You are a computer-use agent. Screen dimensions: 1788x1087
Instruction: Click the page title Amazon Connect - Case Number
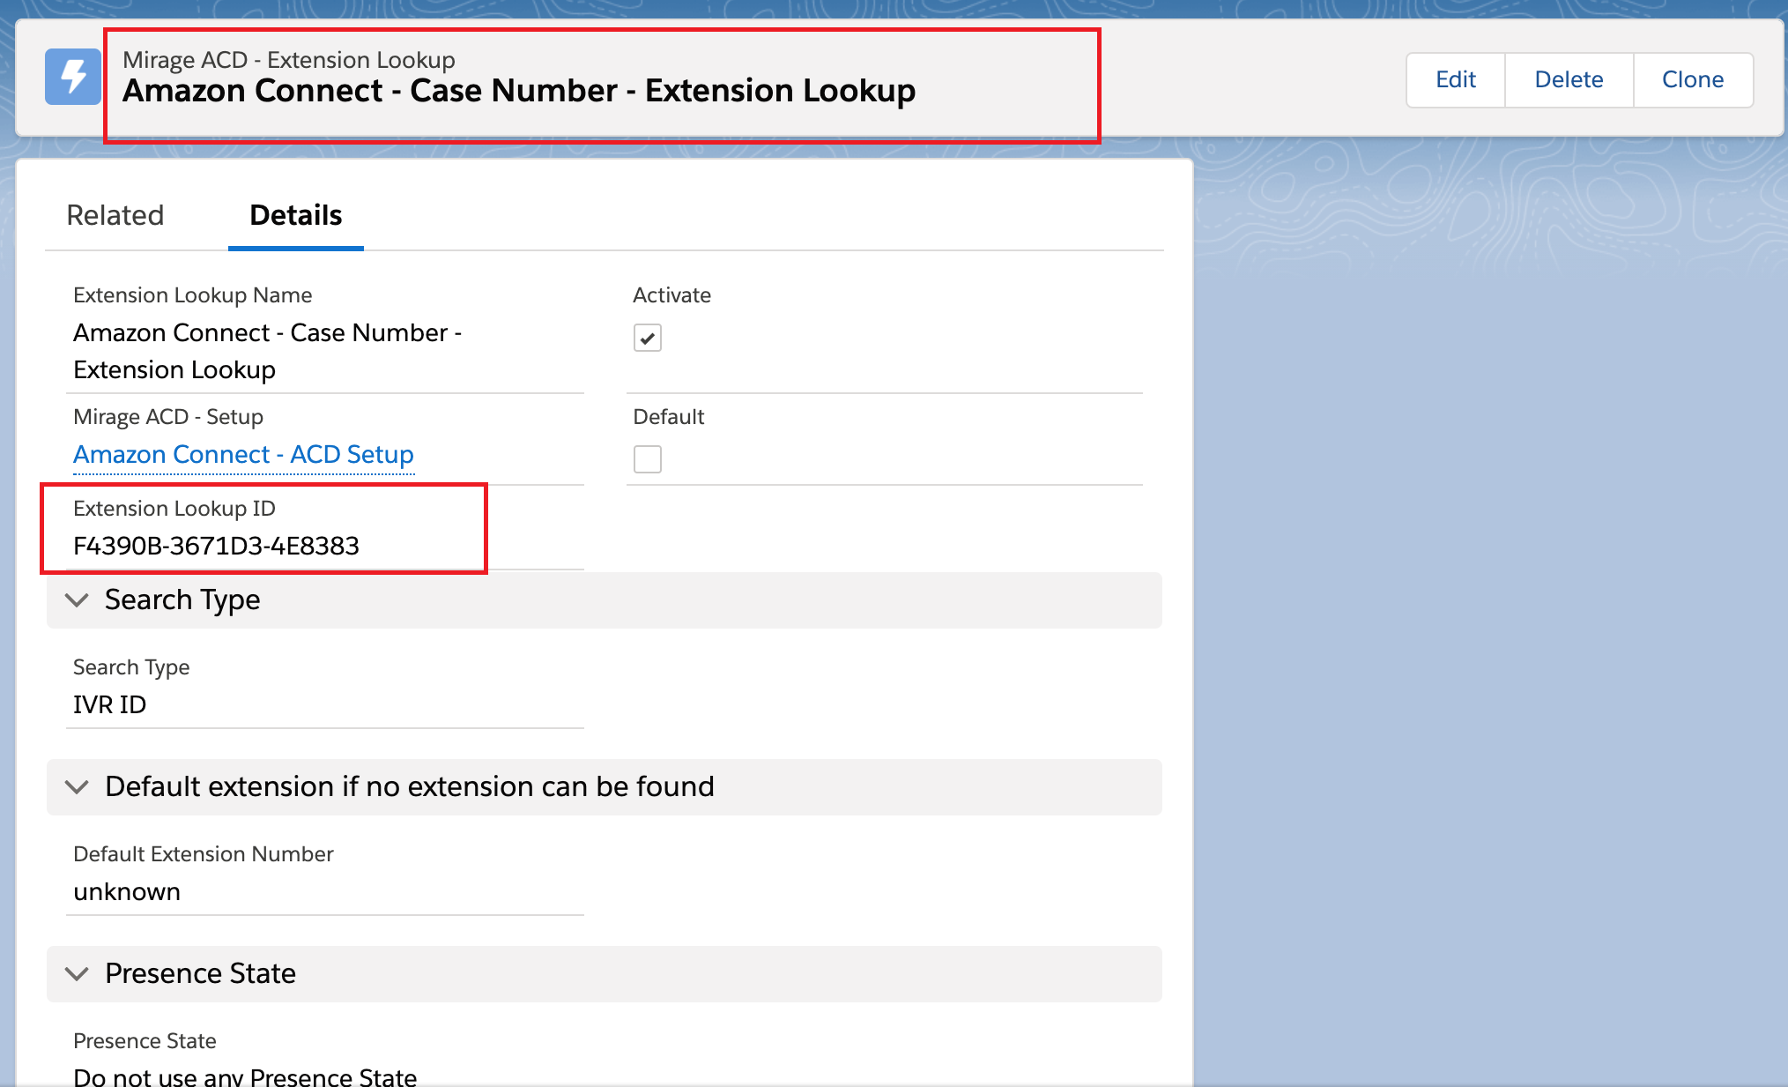point(519,91)
